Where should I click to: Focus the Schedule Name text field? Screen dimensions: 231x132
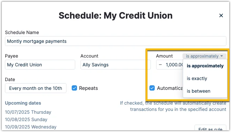[115, 41]
